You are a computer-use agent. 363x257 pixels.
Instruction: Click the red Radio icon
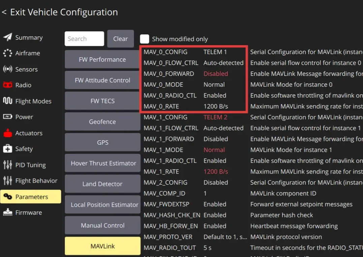click(7, 85)
